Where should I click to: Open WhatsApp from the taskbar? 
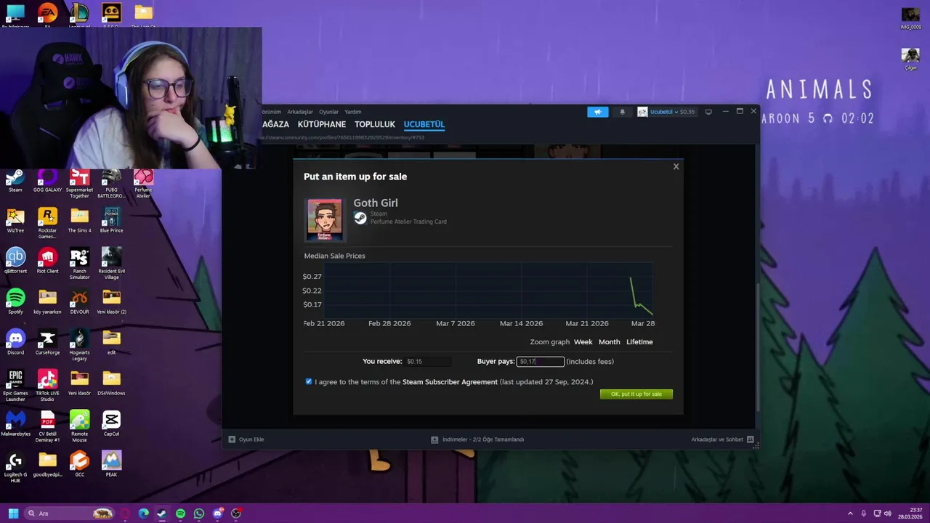tap(199, 514)
